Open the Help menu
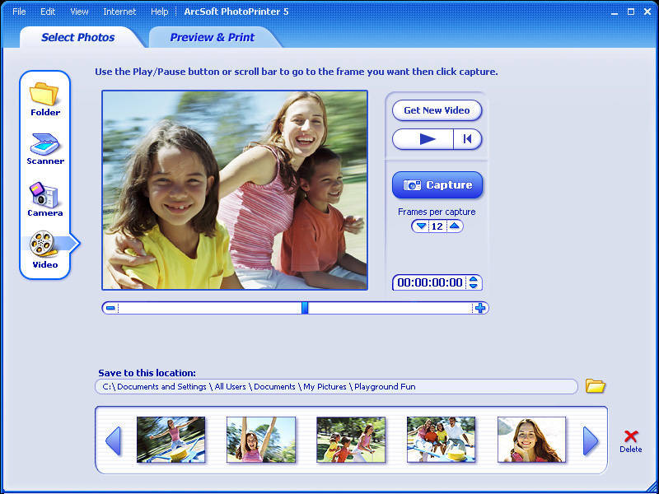The image size is (659, 494). 159,12
